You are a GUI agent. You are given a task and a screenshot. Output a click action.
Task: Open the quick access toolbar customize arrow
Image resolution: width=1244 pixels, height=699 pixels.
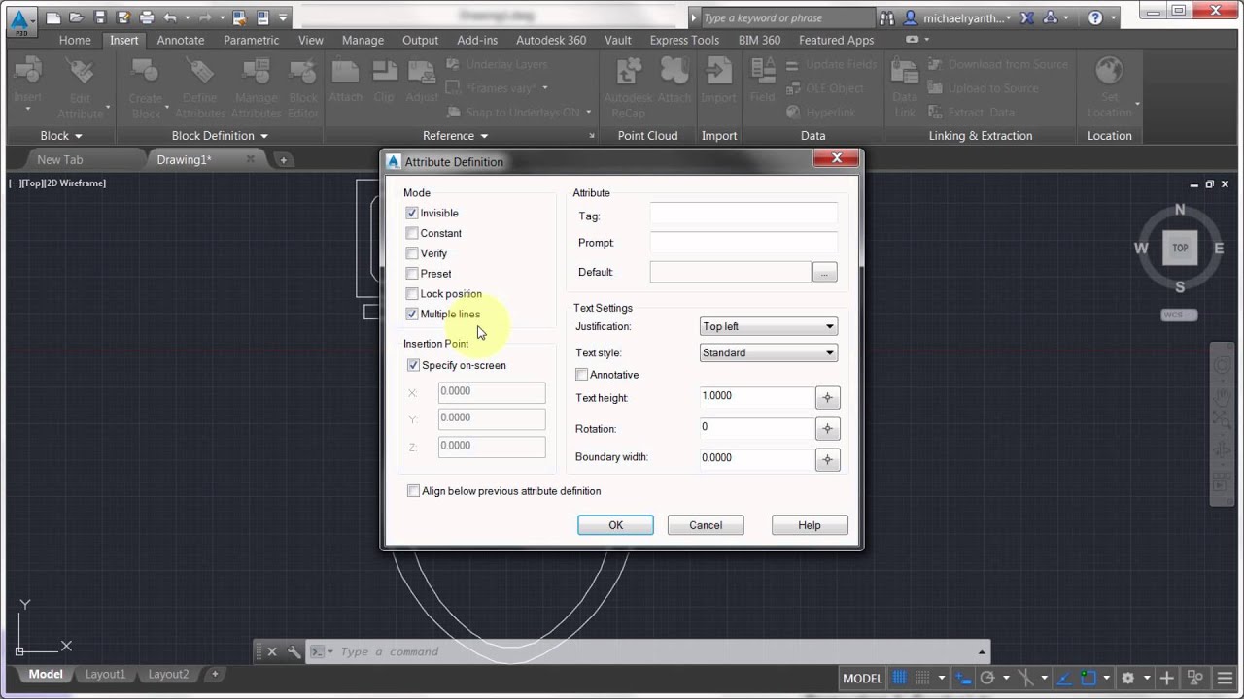pyautogui.click(x=283, y=17)
